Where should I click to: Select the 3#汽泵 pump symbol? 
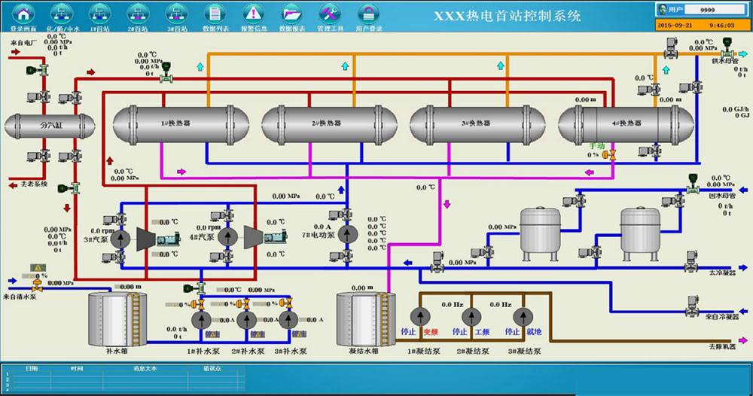120,238
